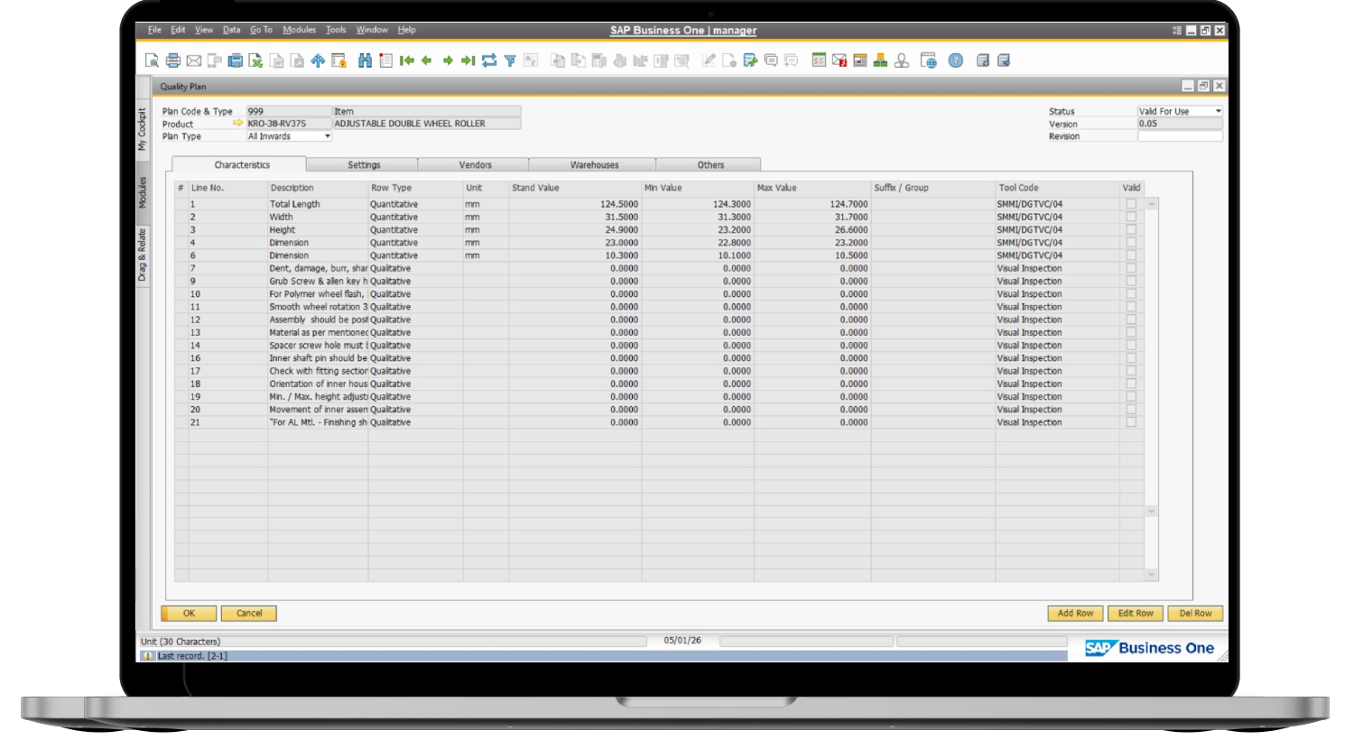Tick Valid checkbox for line 21
This screenshot has width=1354, height=740.
(1131, 422)
